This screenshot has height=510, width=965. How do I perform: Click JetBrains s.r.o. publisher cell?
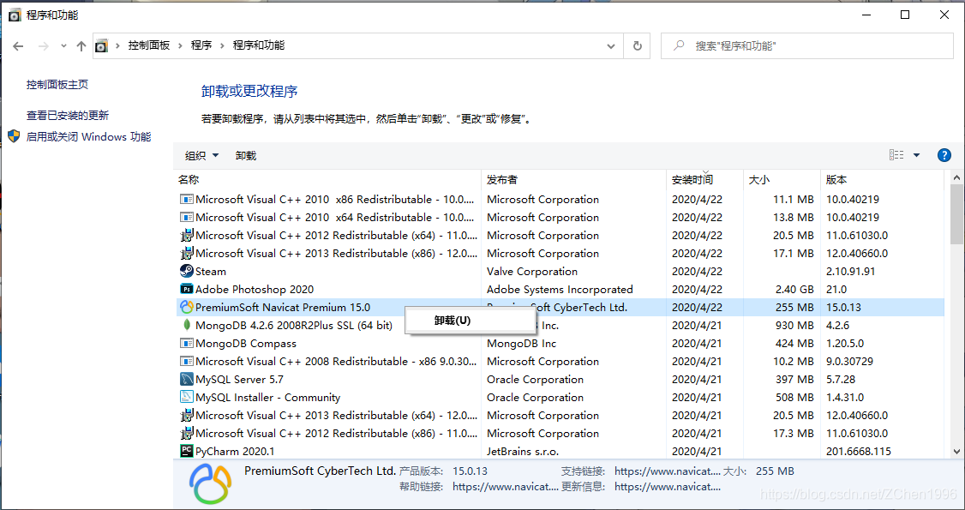coord(523,451)
